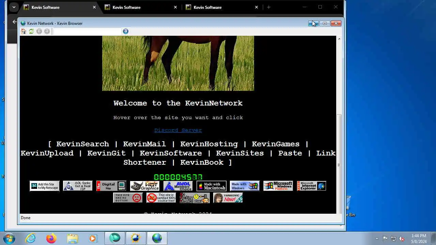Open File Explorer from the taskbar
This screenshot has height=245, width=436.
tap(72, 238)
